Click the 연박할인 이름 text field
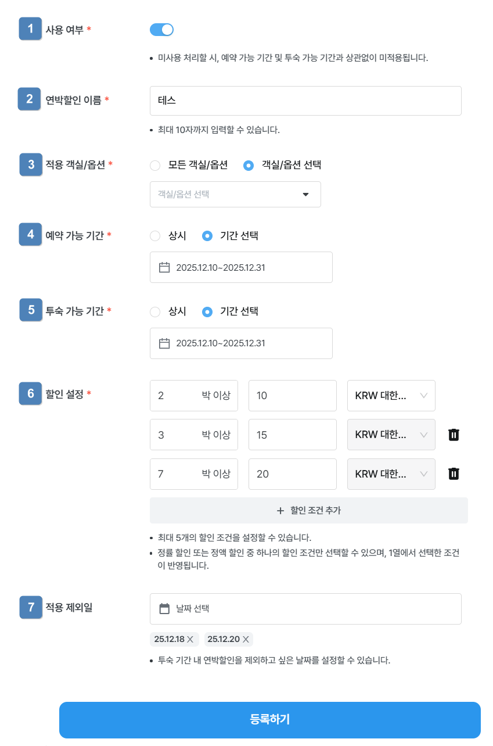The image size is (493, 746). point(305,101)
